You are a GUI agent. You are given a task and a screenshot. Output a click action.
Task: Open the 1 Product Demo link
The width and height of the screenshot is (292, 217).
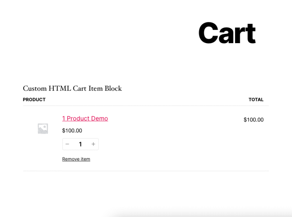[85, 118]
